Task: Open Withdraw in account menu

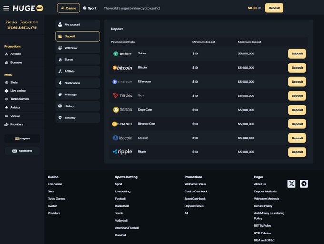Action: (x=77, y=48)
